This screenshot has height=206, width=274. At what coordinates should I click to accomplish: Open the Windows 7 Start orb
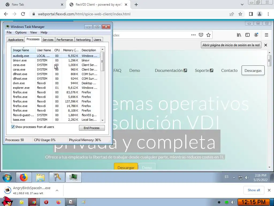(x=7, y=177)
